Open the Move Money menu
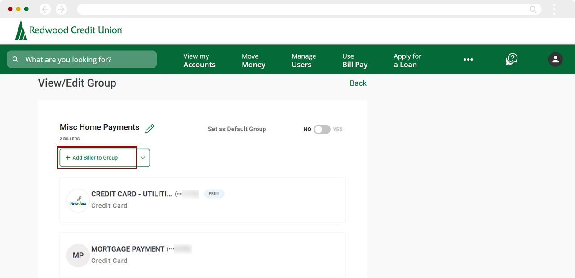 [253, 60]
